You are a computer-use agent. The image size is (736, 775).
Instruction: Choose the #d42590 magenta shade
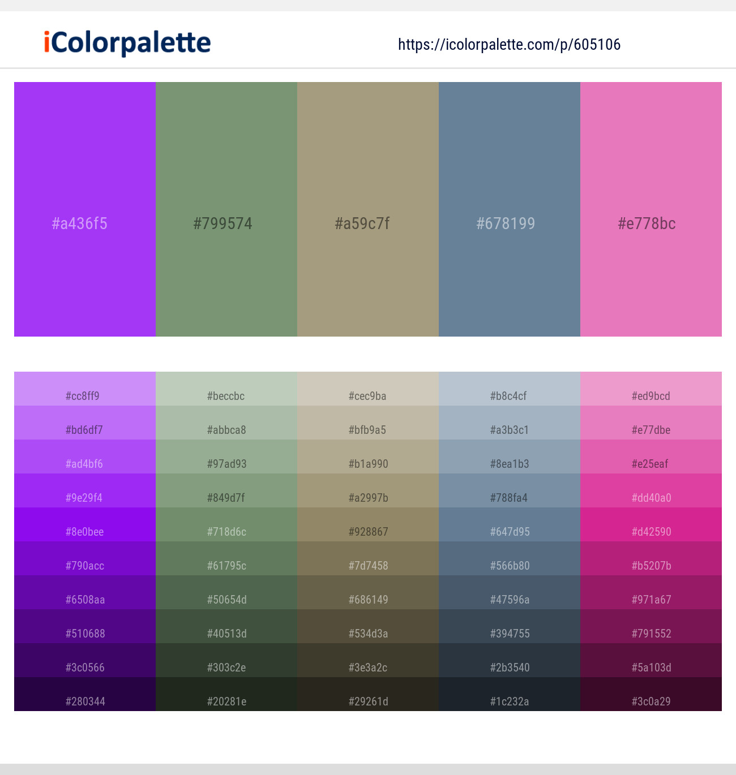pos(651,524)
